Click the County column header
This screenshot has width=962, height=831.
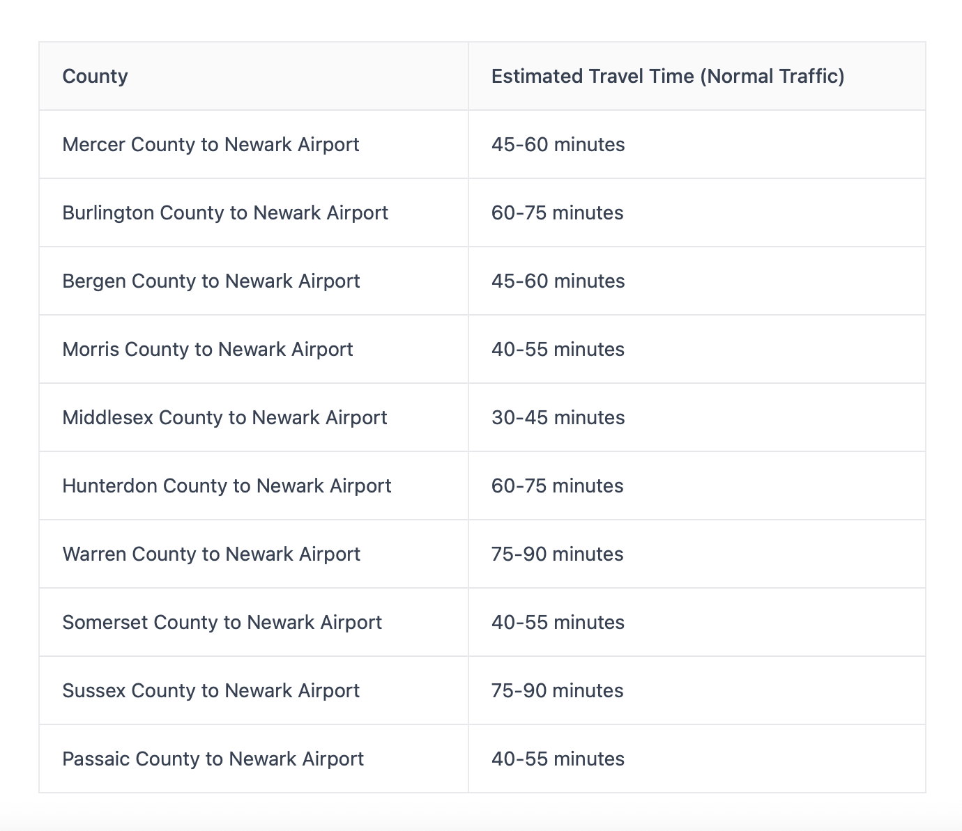coord(96,76)
